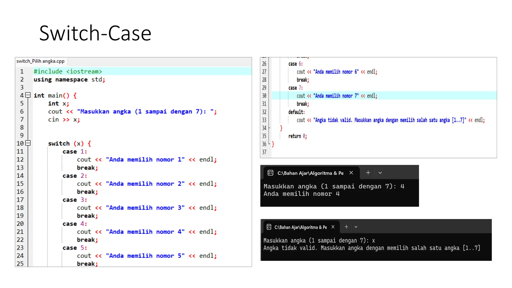This screenshot has width=512, height=288.
Task: Select lower C:\Bahan Ajar\Algoritma terminal tab
Action: [x=300, y=227]
